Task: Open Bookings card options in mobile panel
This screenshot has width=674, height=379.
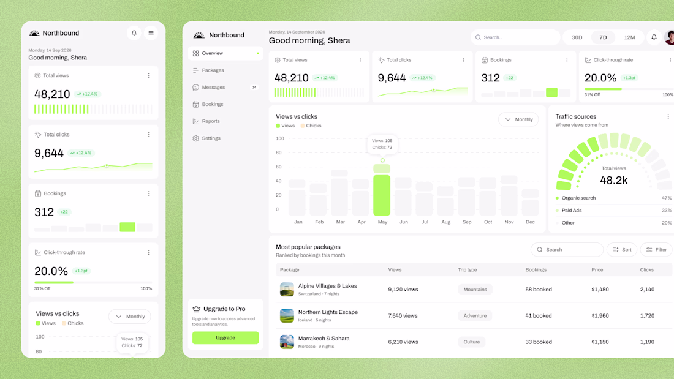Action: [x=149, y=194]
